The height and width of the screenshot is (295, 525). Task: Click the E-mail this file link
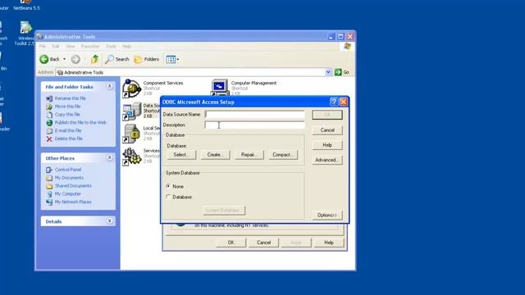coord(68,130)
